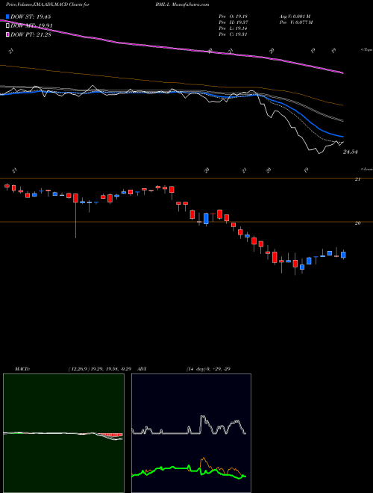Click the MACD (12,26,9) values text

click(99, 369)
